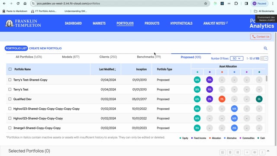Open the Chrome three-dot menu
Image resolution: width=277 pixels, height=156 pixels.
(273, 3)
